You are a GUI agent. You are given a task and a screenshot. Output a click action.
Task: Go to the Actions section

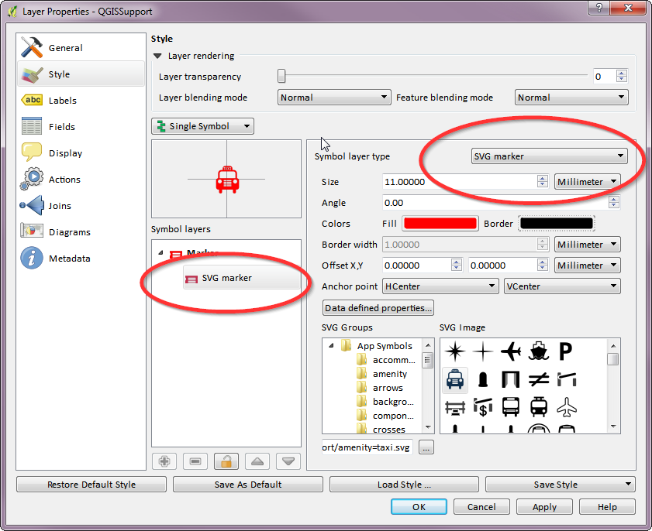pyautogui.click(x=81, y=180)
